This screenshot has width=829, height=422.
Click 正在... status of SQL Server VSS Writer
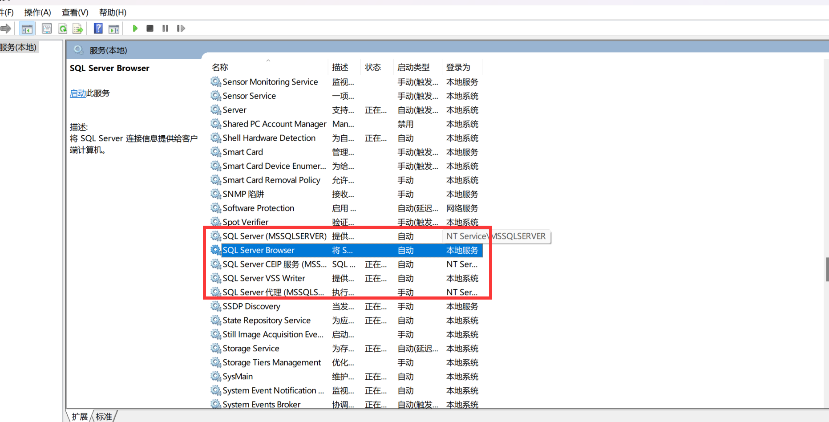(x=376, y=279)
